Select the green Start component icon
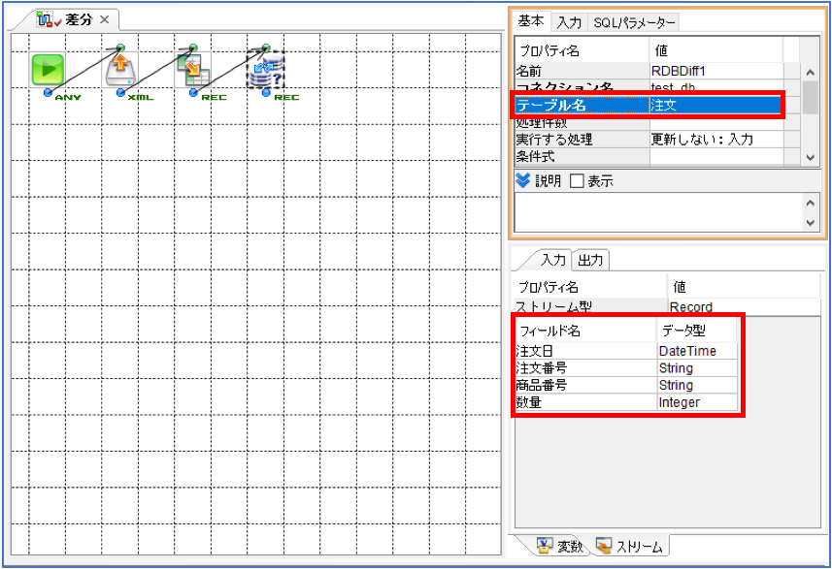Screen dimensions: 832x569 pos(48,70)
